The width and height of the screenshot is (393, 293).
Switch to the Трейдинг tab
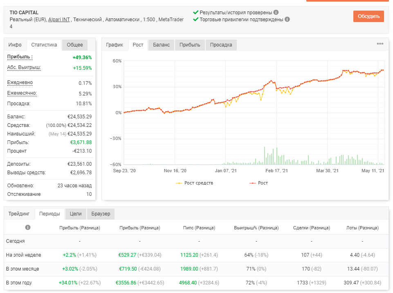tap(19, 214)
